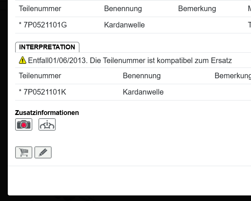The image size is (251, 201).
Task: Click the camera icon under Zusatzinformationen
Action: 24,125
